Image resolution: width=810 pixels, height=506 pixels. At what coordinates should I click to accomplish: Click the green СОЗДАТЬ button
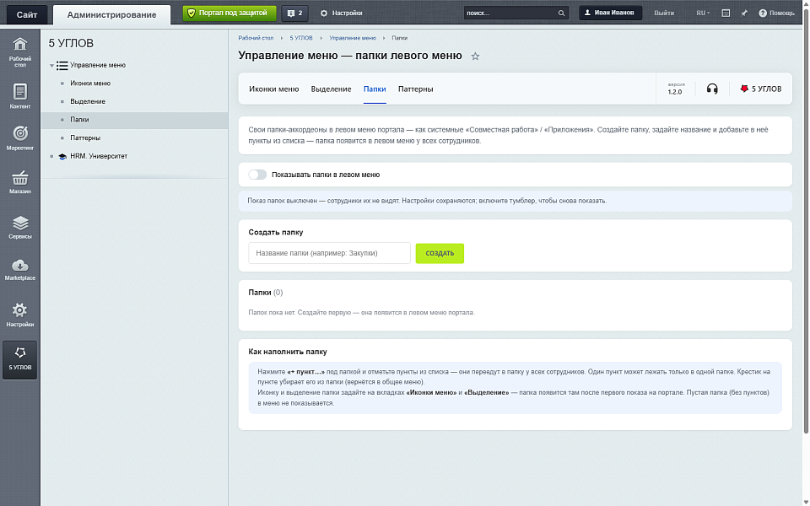440,253
